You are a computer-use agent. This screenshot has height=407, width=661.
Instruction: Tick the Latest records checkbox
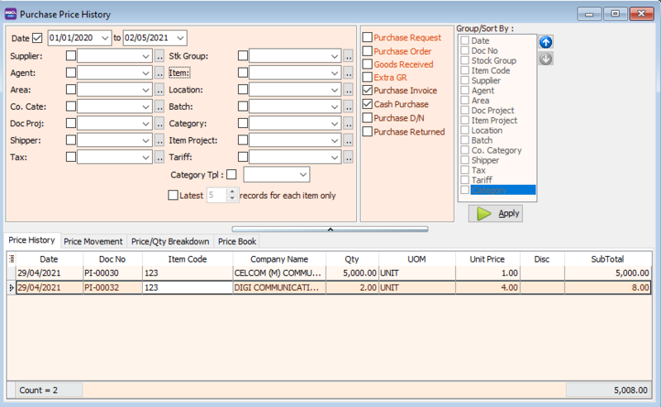click(173, 196)
